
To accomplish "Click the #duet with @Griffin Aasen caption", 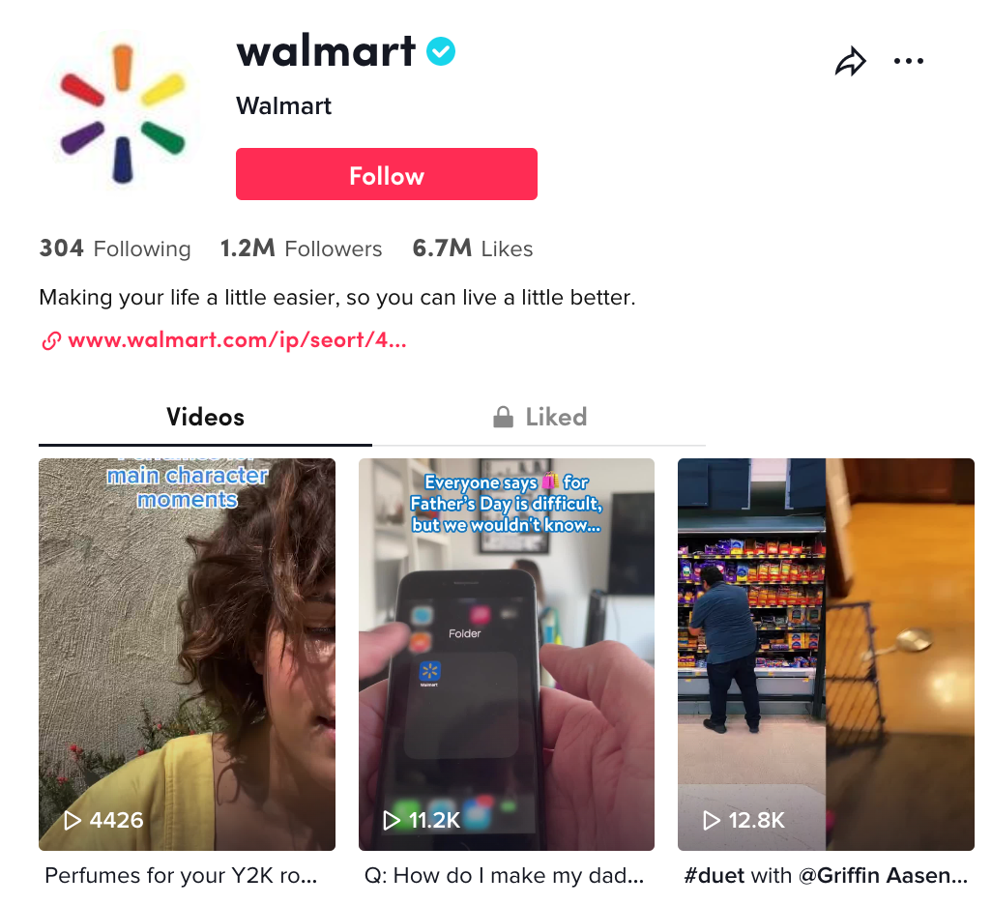I will (x=826, y=875).
